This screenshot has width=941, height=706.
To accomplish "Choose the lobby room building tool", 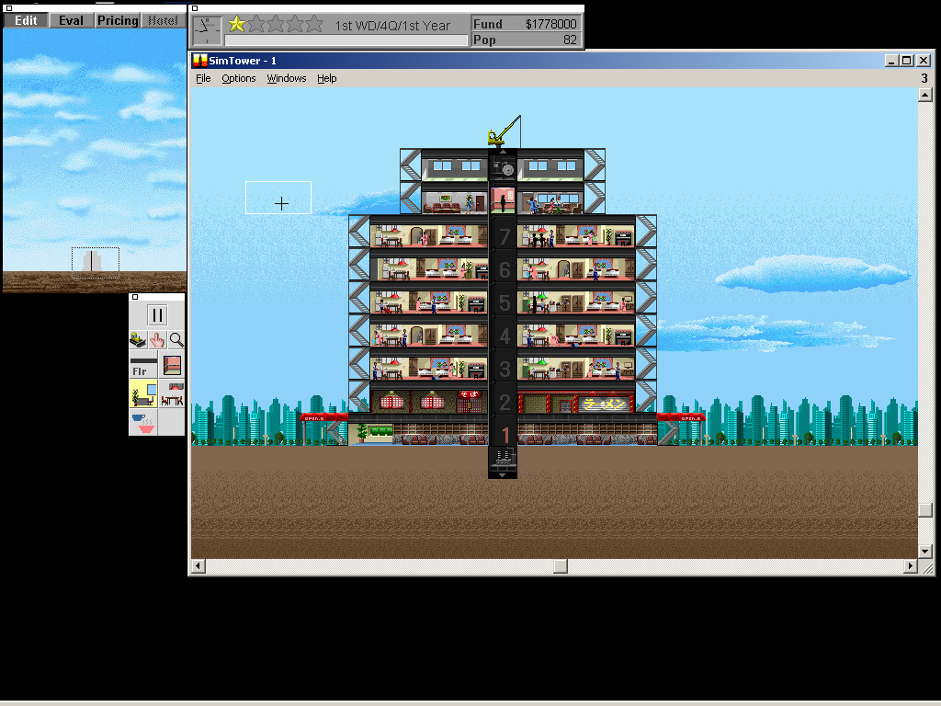I will [172, 365].
